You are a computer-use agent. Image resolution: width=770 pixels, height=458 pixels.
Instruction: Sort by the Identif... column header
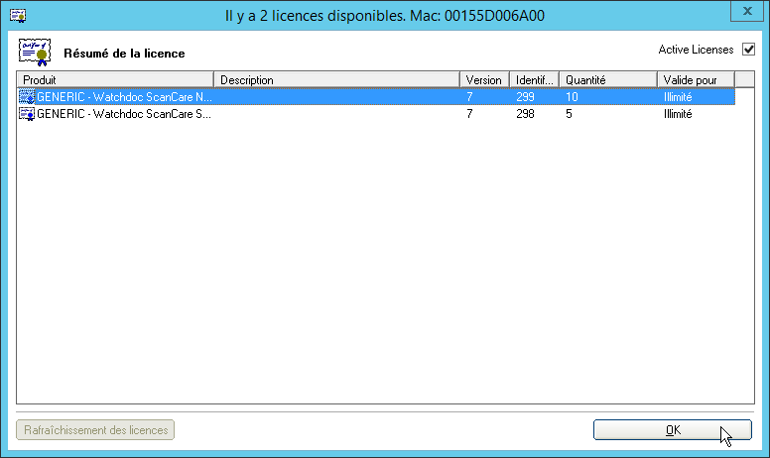click(x=535, y=79)
